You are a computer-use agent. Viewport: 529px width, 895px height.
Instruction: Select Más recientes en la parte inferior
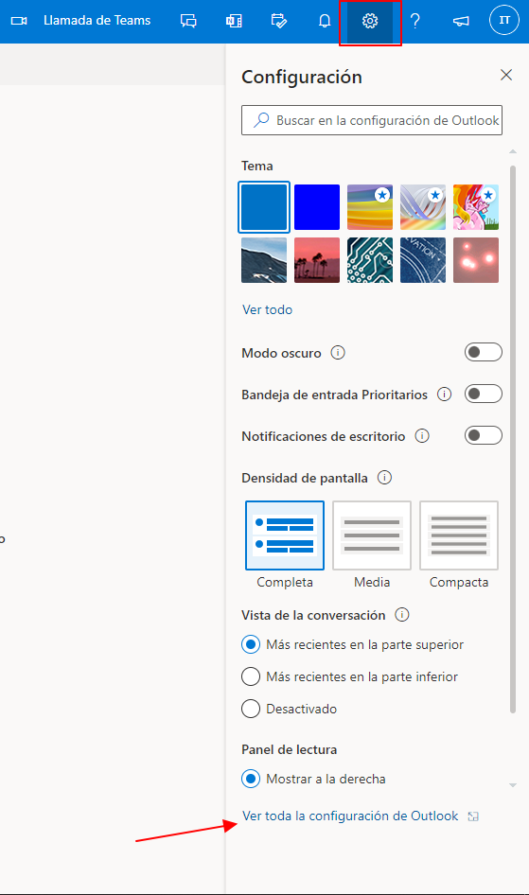point(349,676)
